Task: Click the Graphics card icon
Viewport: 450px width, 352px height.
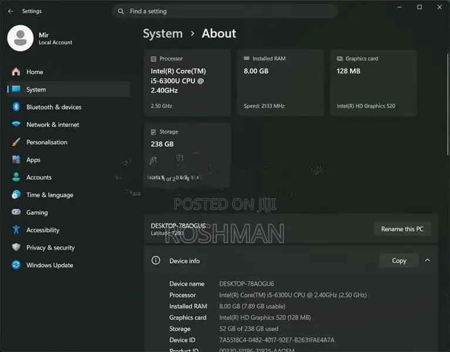Action: click(x=340, y=59)
